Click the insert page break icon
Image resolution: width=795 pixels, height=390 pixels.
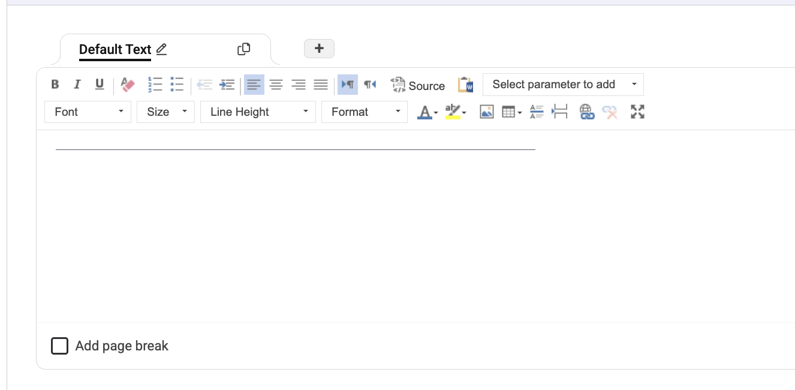(559, 112)
